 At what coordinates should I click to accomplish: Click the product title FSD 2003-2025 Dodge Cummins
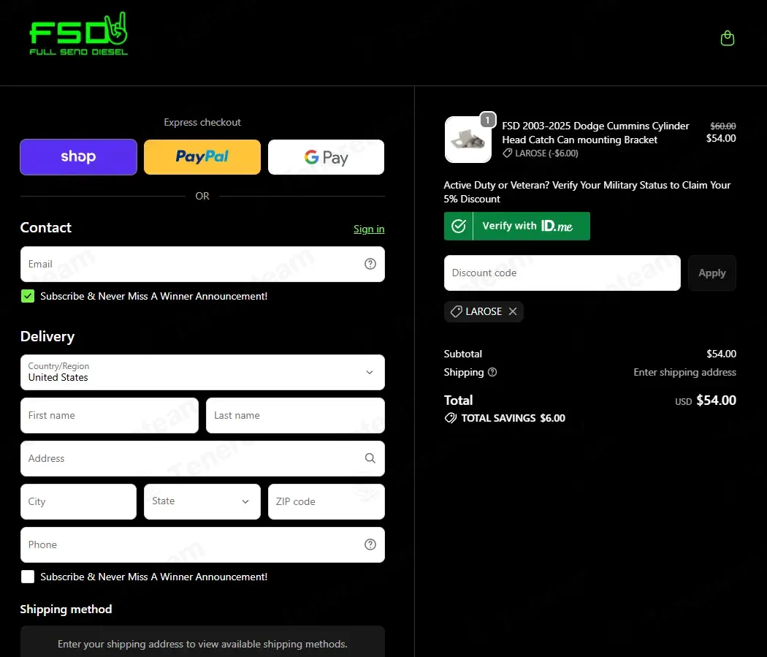tap(595, 132)
